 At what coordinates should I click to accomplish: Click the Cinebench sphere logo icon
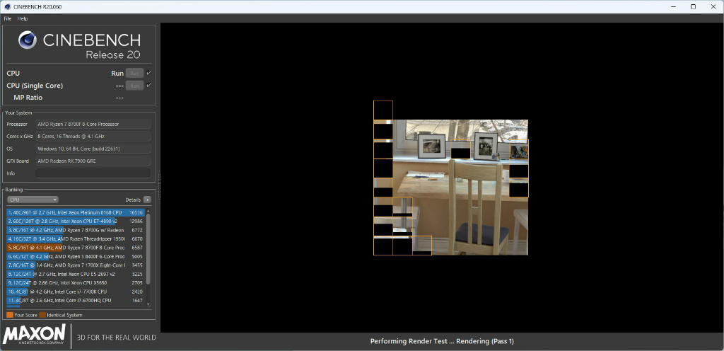(x=28, y=40)
